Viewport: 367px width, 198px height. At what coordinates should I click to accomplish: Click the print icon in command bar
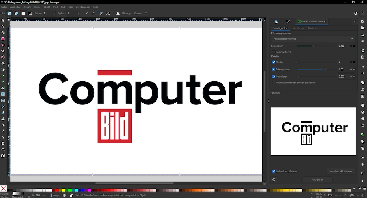363,41
